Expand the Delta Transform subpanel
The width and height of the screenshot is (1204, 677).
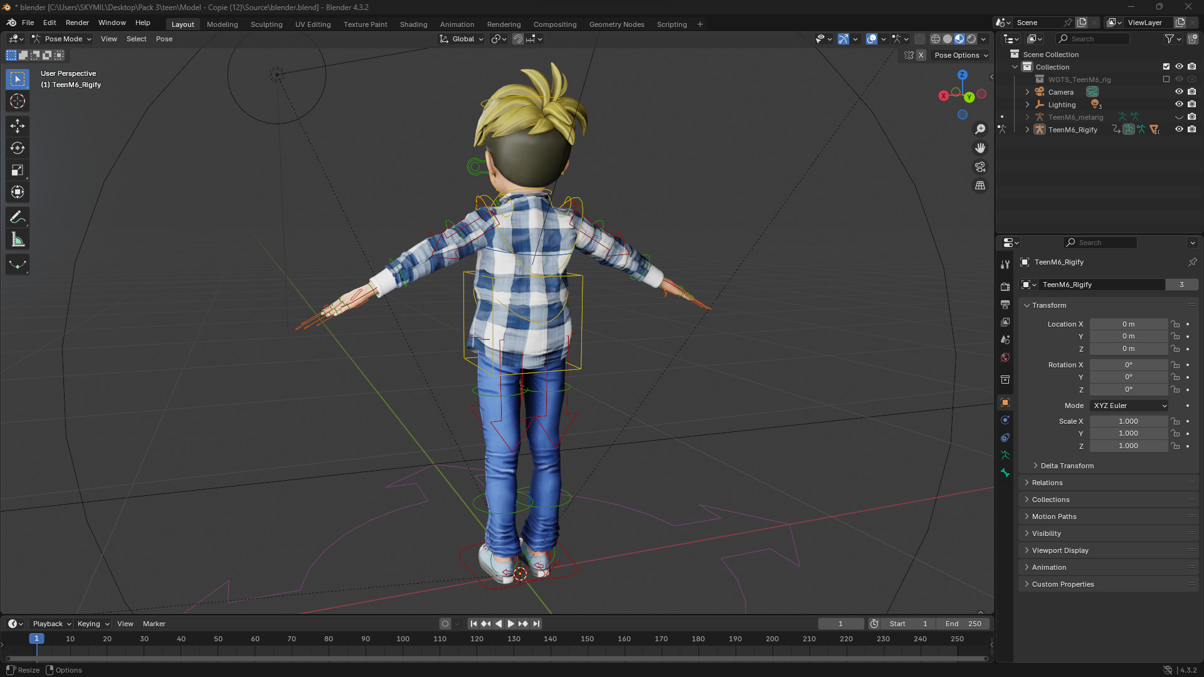(x=1067, y=466)
